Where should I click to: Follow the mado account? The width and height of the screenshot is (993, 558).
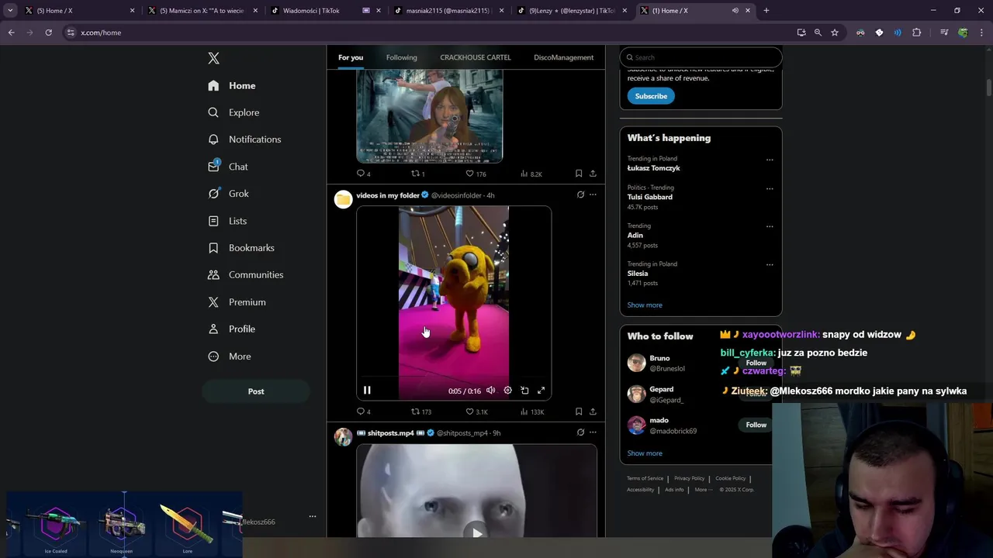click(756, 425)
